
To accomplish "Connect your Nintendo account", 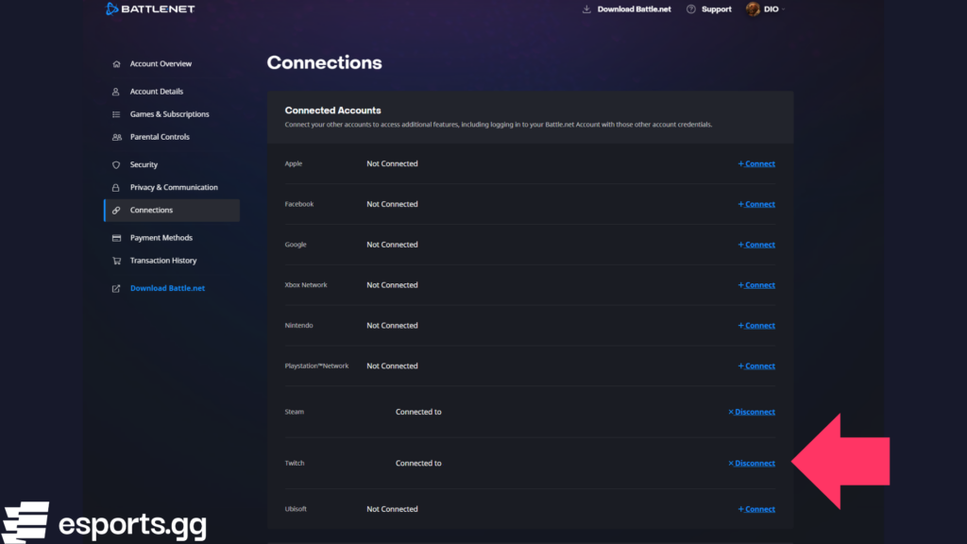I will [755, 325].
